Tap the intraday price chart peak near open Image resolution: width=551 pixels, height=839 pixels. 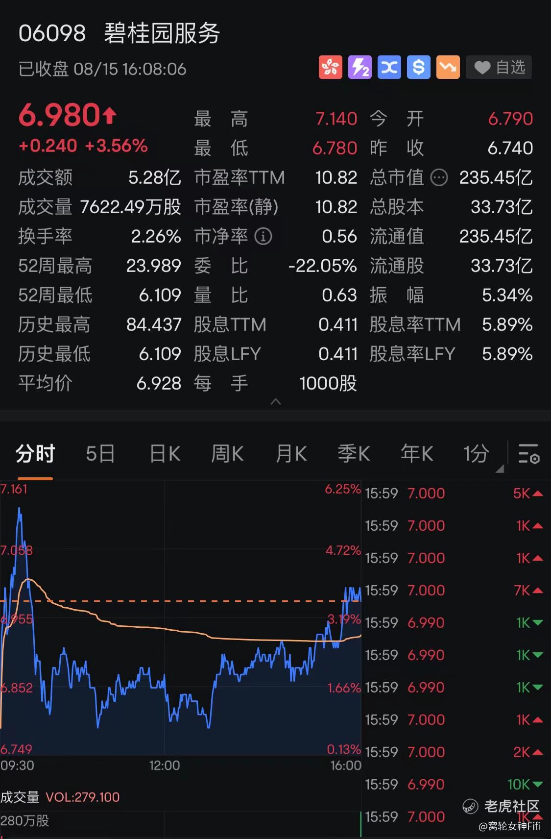tap(20, 510)
